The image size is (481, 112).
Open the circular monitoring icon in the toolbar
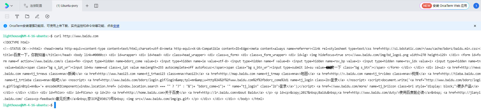point(47,16)
